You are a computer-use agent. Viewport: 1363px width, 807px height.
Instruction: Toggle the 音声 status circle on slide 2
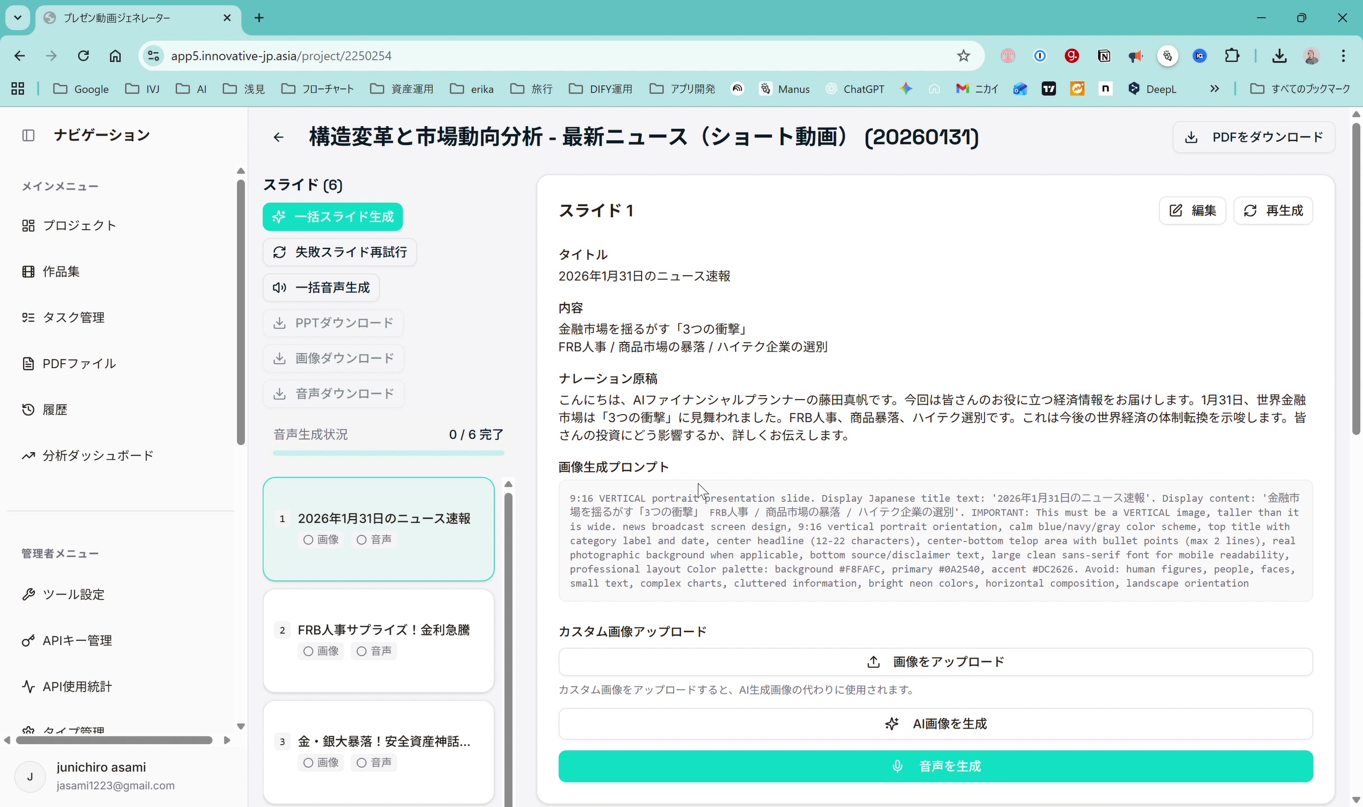pos(361,651)
